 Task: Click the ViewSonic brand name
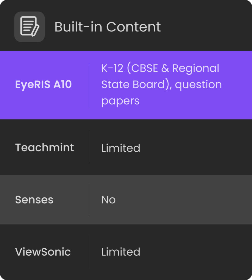pyautogui.click(x=43, y=252)
